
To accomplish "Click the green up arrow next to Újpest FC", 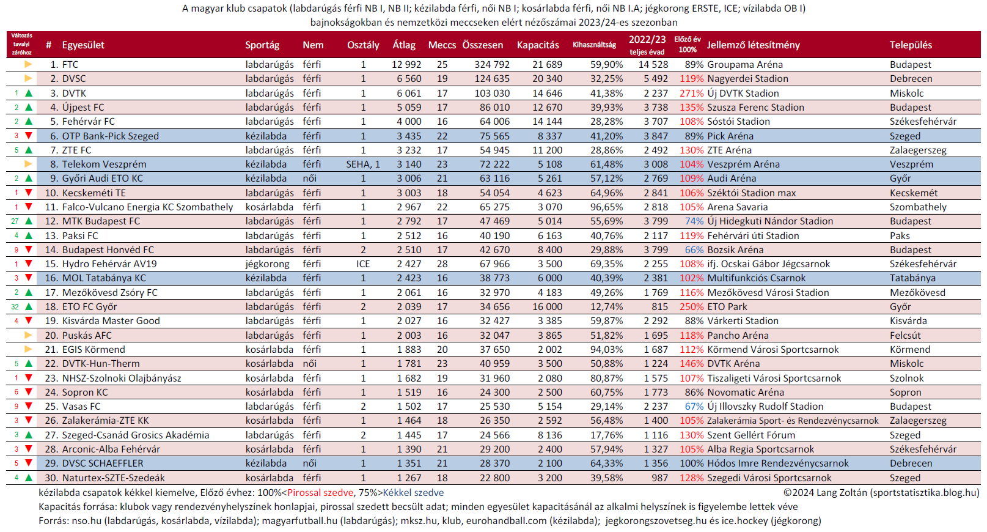I will pos(28,107).
